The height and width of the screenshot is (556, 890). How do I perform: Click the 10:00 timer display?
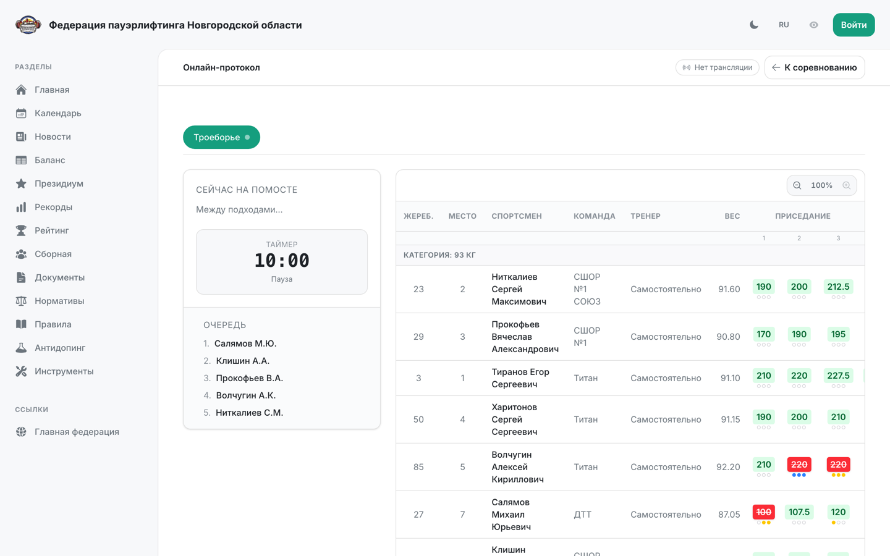(x=282, y=261)
